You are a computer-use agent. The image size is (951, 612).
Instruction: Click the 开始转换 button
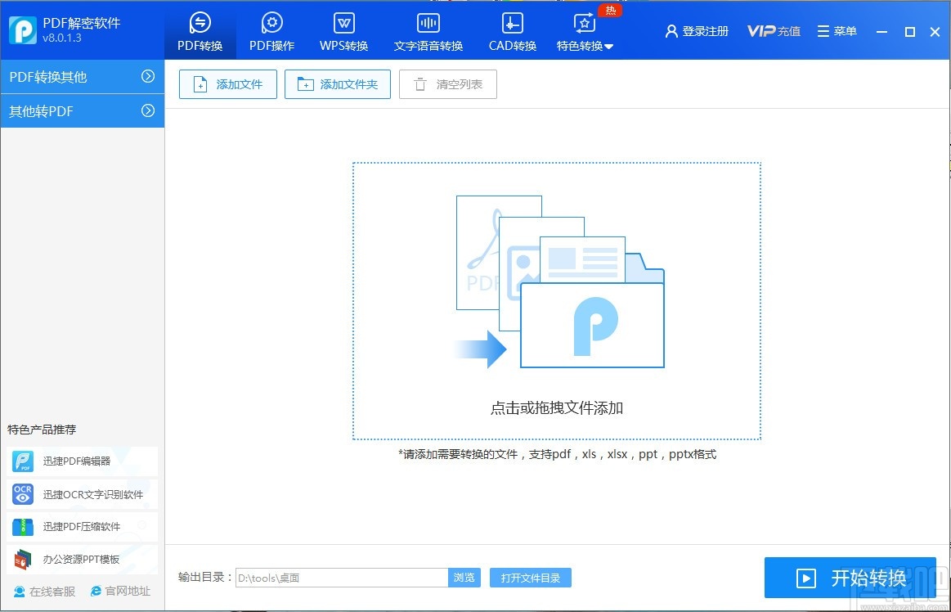pos(850,578)
